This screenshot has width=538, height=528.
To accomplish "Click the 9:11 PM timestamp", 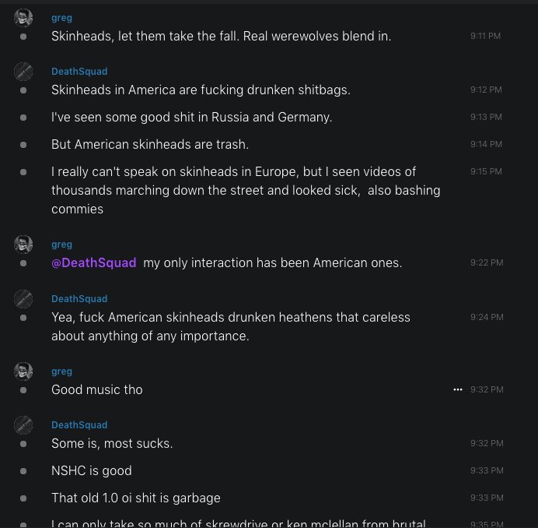I will pos(485,36).
